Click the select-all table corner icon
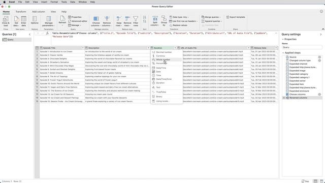The width and height of the screenshot is (325, 183). tap(37, 48)
